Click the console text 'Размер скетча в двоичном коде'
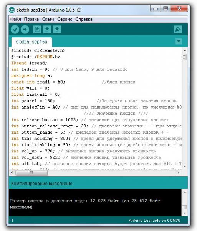Screen dimensions: 197x231 [x=48, y=201]
